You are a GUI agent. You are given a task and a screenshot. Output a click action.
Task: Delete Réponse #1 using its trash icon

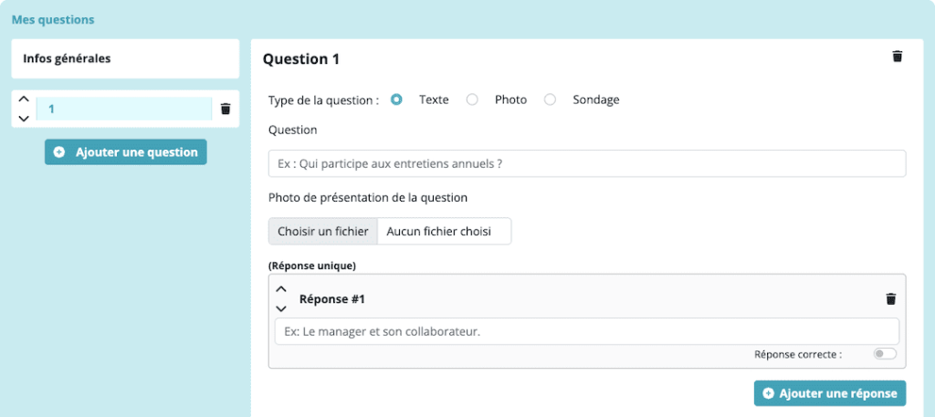891,299
